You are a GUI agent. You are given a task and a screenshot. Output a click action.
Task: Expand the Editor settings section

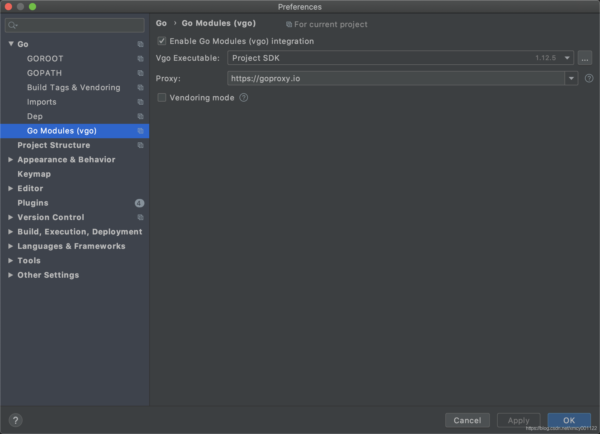click(11, 188)
